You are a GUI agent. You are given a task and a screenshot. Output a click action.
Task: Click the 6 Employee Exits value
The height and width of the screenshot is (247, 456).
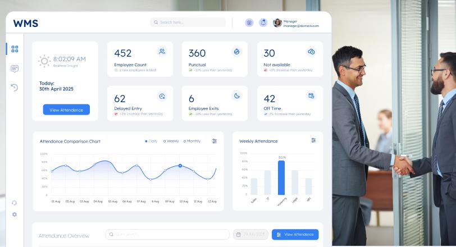coord(191,99)
